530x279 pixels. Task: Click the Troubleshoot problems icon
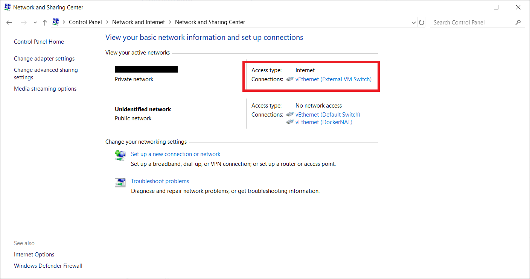click(x=120, y=182)
